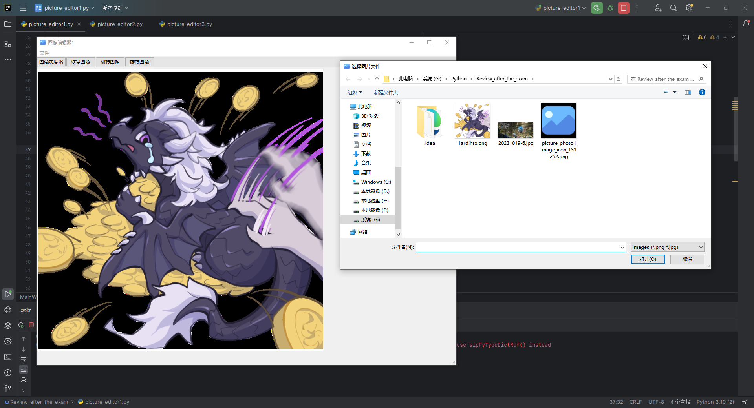Image resolution: width=754 pixels, height=408 pixels.
Task: Show more tool windows ellipsis in left sidebar
Action: (8, 60)
